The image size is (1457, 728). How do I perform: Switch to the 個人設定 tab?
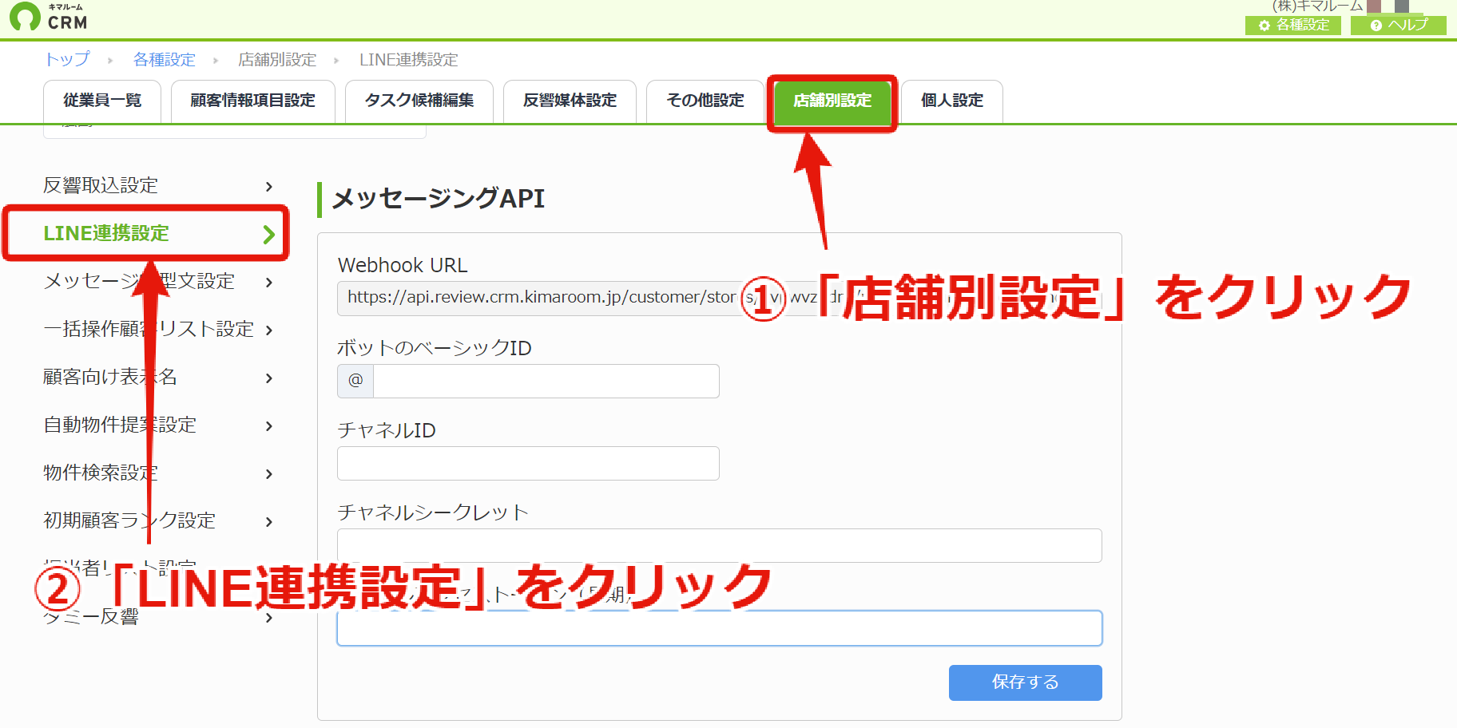[952, 101]
